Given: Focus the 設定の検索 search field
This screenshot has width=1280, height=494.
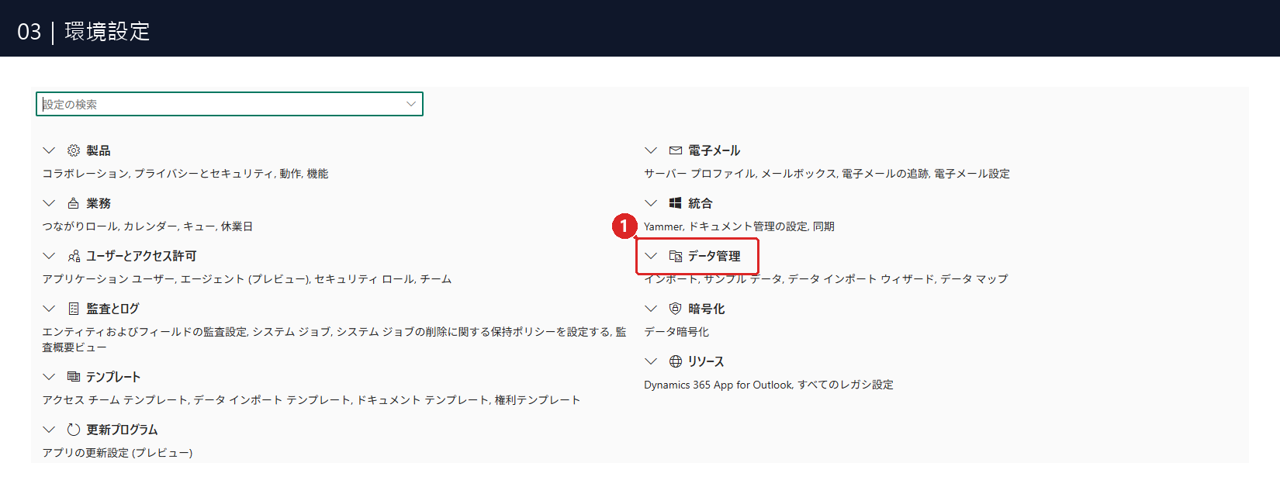Looking at the screenshot, I should [x=230, y=104].
